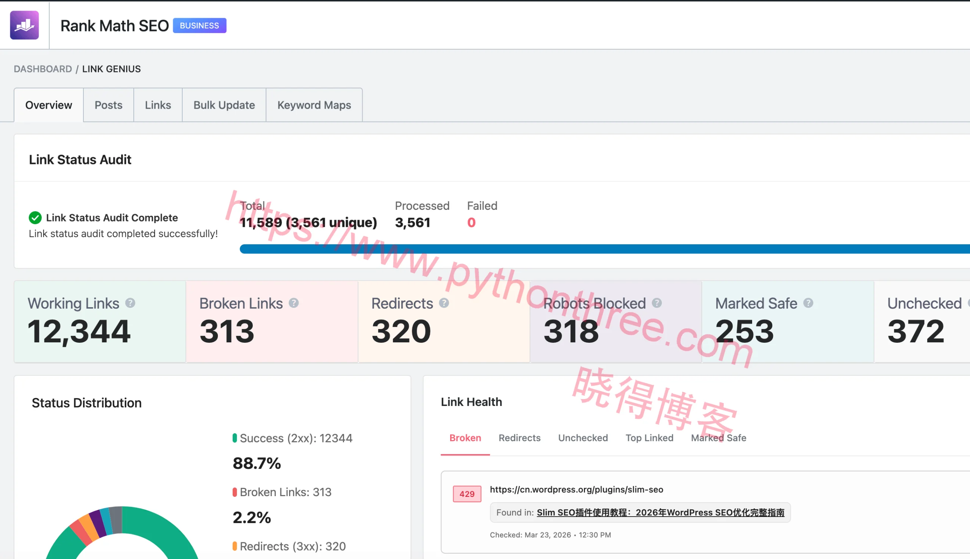Click Broken Links: 313 legend label

click(285, 492)
